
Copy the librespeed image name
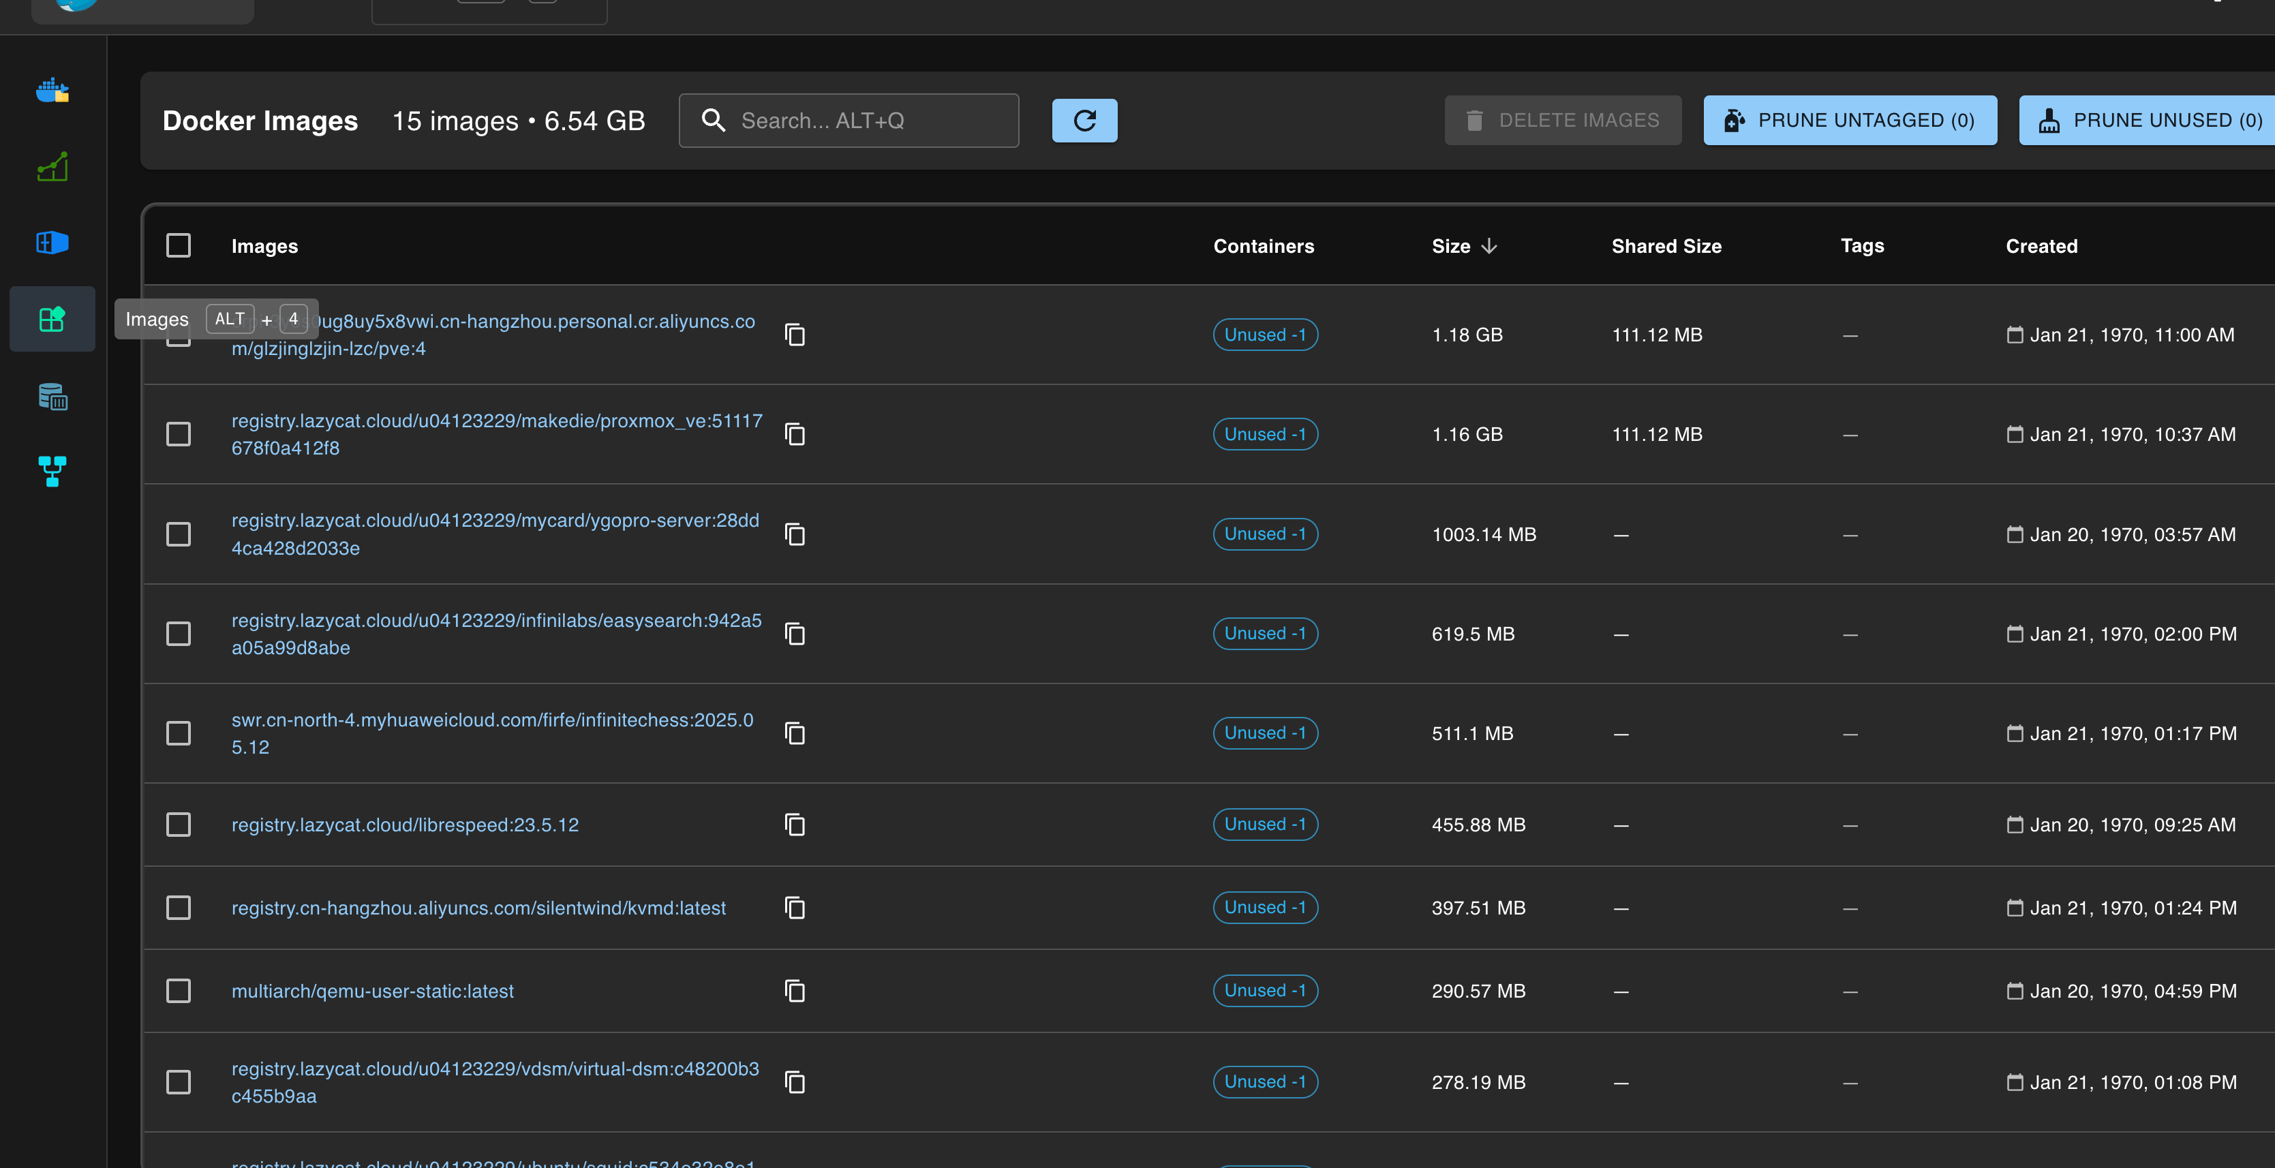[795, 825]
